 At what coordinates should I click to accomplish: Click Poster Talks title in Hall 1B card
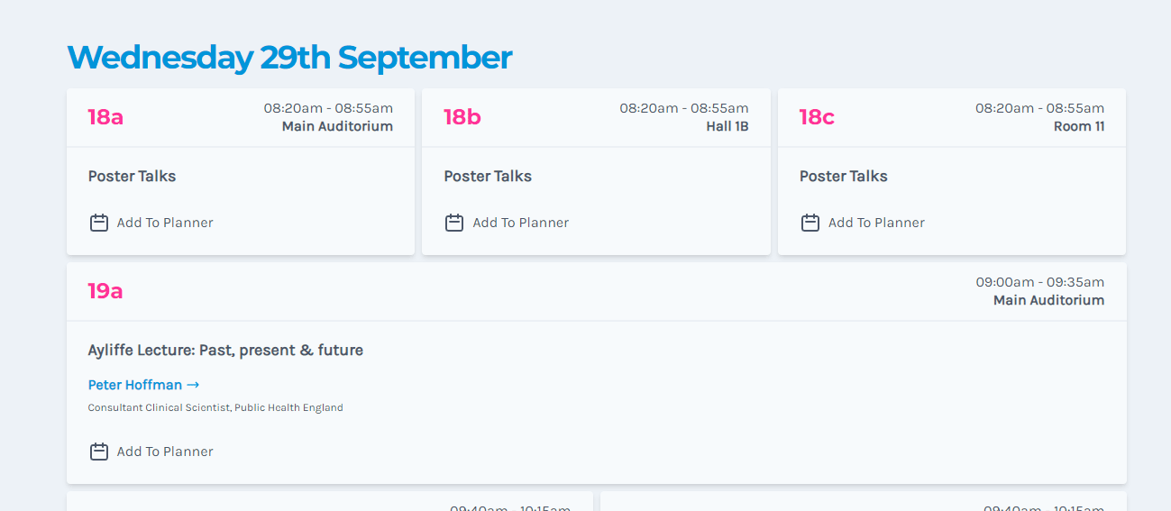(488, 176)
